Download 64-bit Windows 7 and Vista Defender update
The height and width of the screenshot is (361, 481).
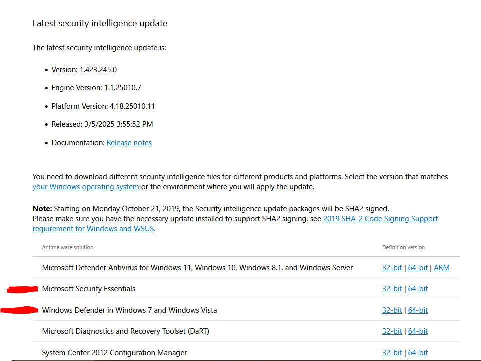pos(418,310)
